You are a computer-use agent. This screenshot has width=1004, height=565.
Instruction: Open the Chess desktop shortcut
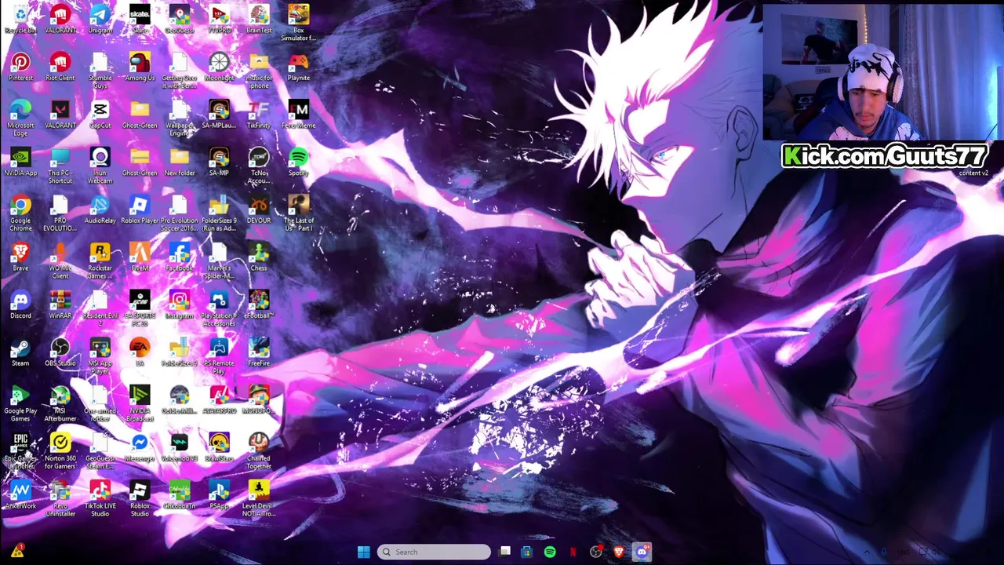tap(259, 257)
